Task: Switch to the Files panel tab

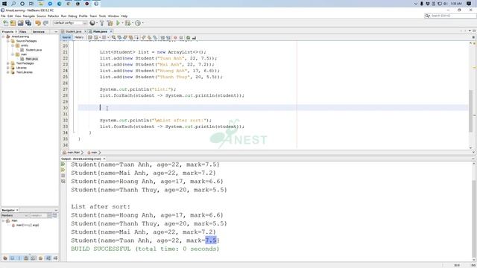Action: pos(23,31)
